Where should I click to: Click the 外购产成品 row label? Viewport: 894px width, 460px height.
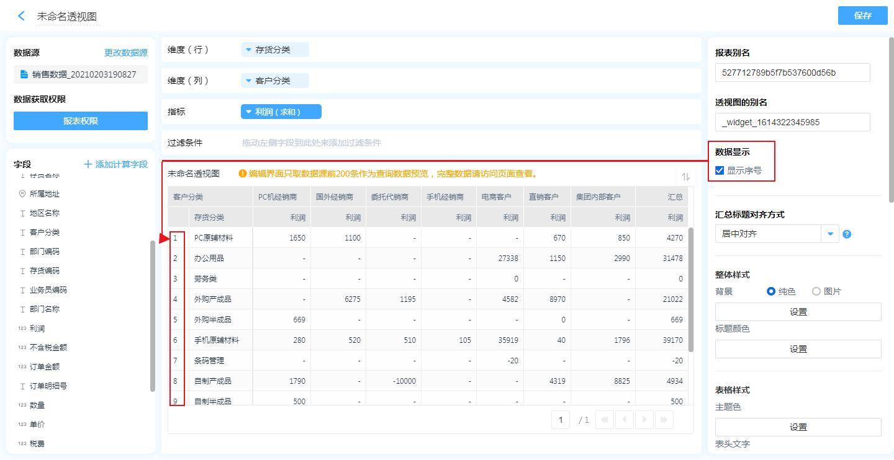pyautogui.click(x=213, y=299)
